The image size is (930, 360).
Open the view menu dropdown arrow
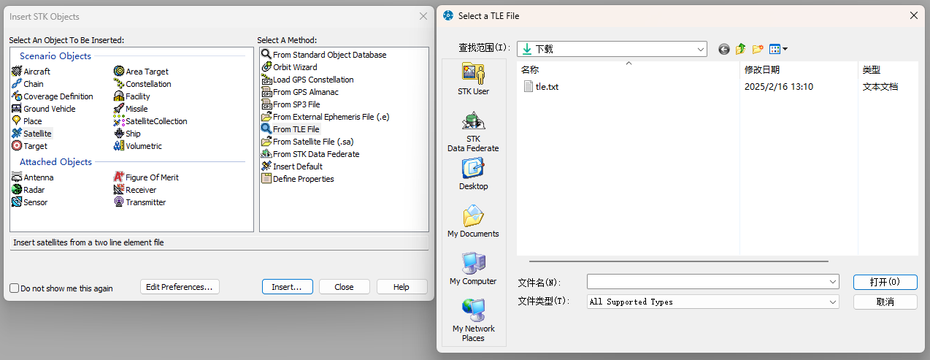tap(785, 50)
